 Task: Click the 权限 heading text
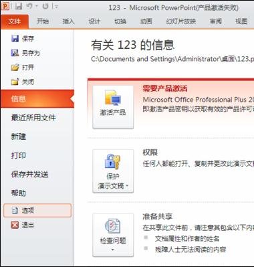click(x=150, y=153)
